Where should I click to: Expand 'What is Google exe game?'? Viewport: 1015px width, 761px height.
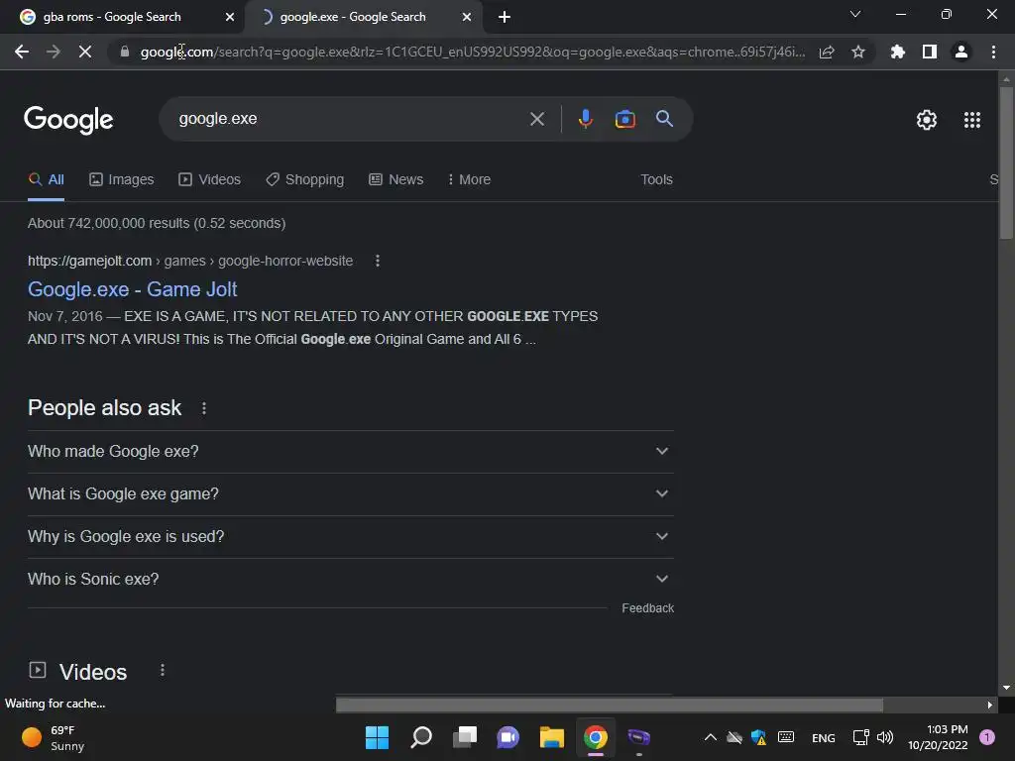point(350,493)
